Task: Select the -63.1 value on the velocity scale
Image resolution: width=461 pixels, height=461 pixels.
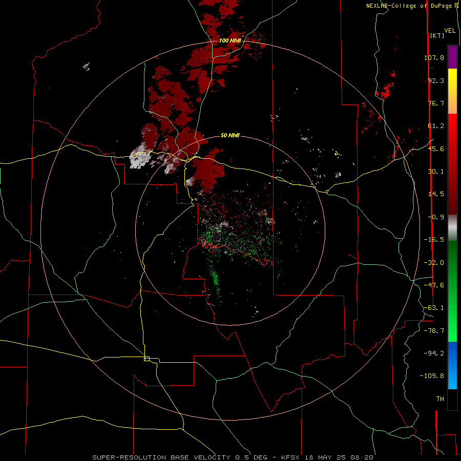Action: click(434, 308)
